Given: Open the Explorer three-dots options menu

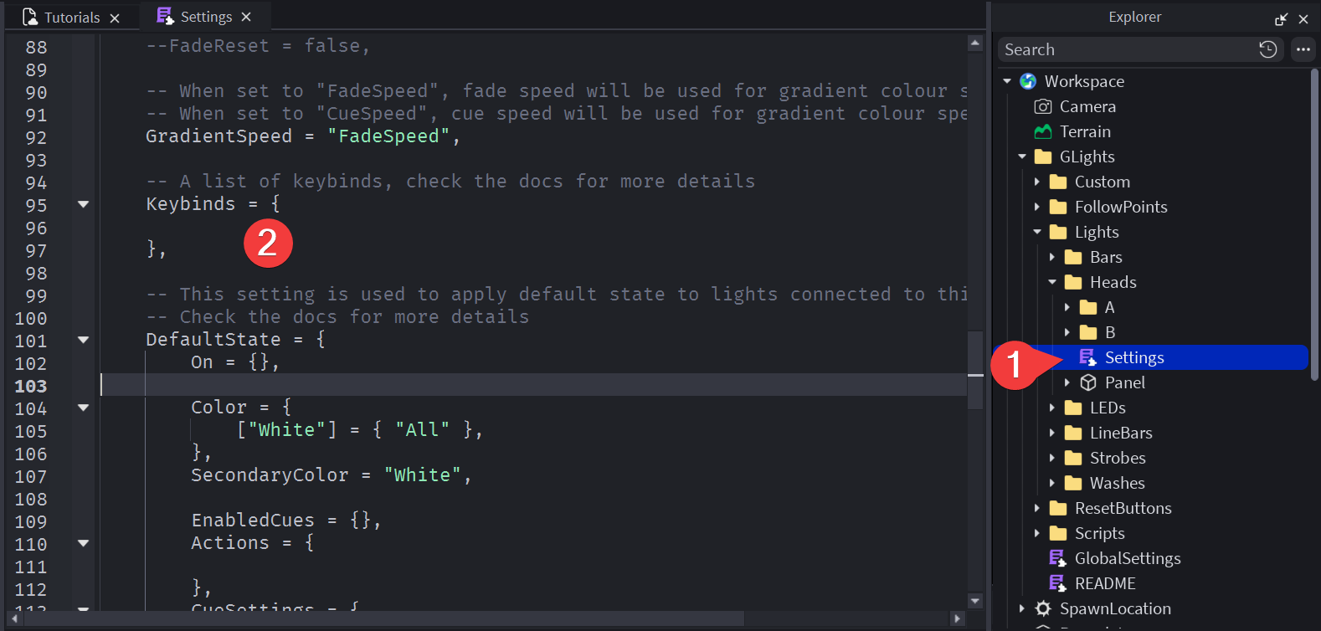Looking at the screenshot, I should [x=1303, y=49].
